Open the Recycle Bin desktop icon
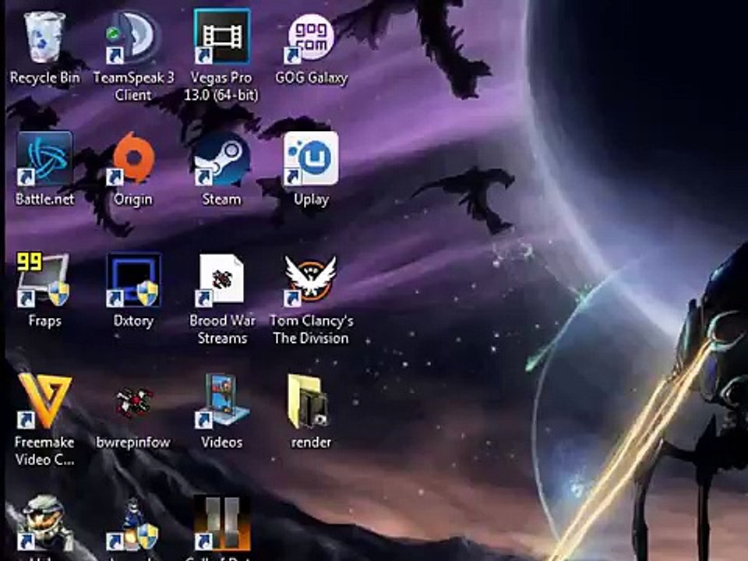 pyautogui.click(x=44, y=38)
